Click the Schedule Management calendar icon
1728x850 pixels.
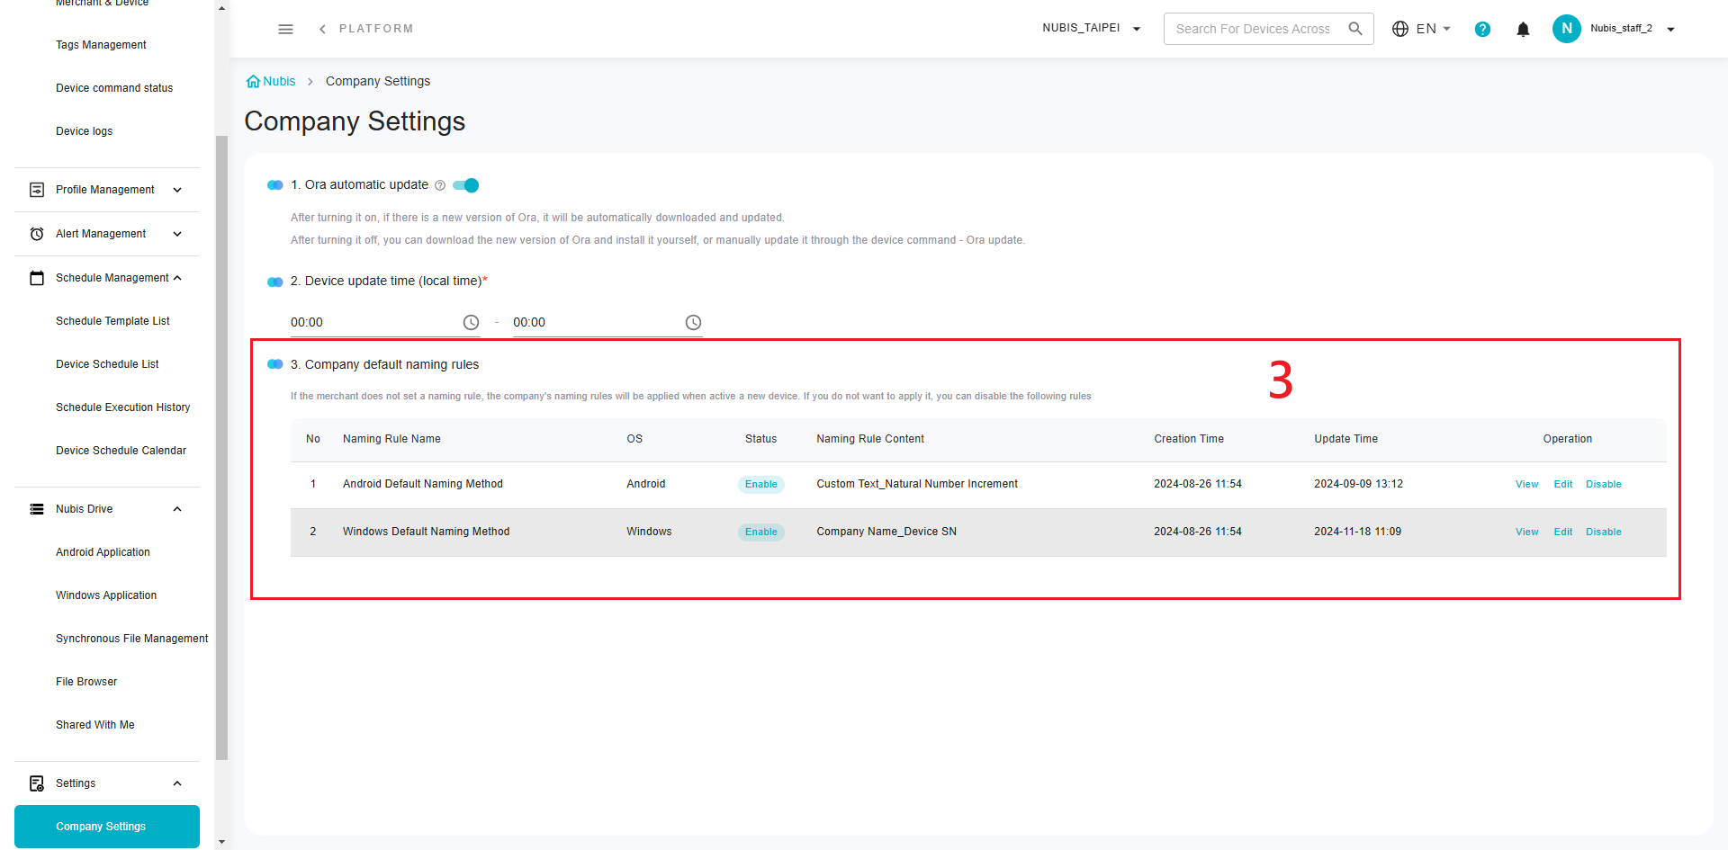tap(37, 278)
